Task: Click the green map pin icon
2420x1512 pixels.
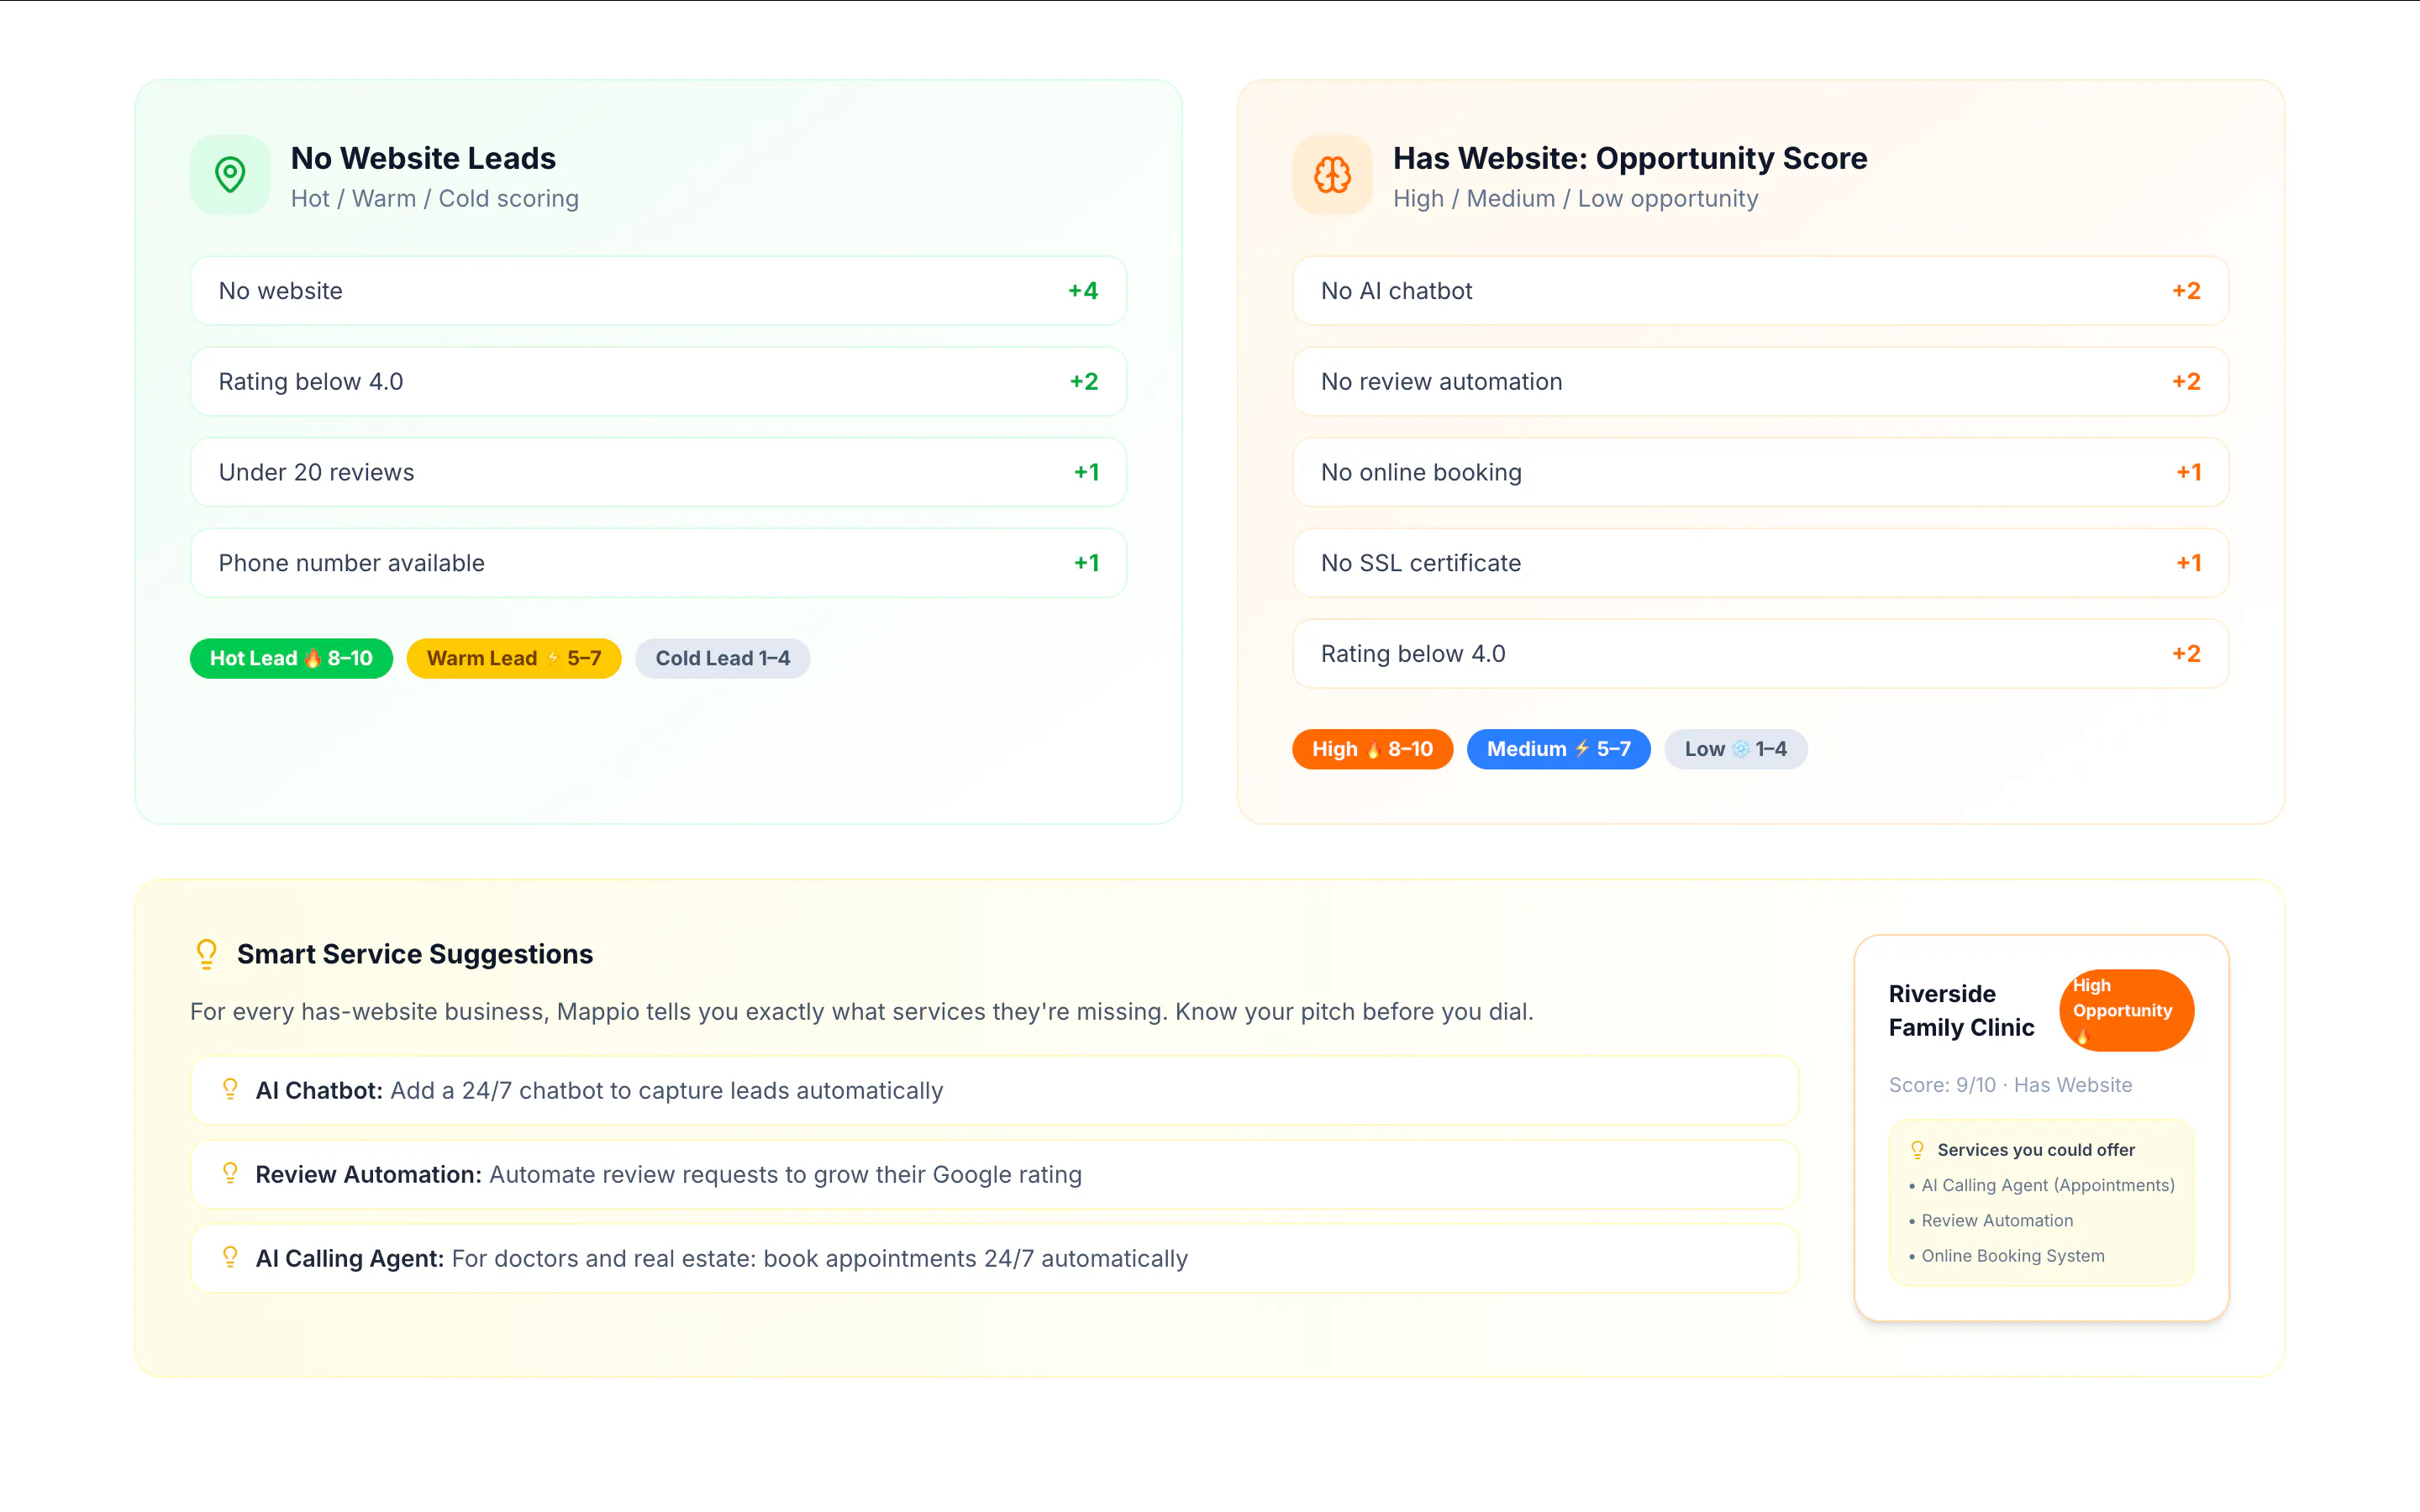Action: point(230,175)
